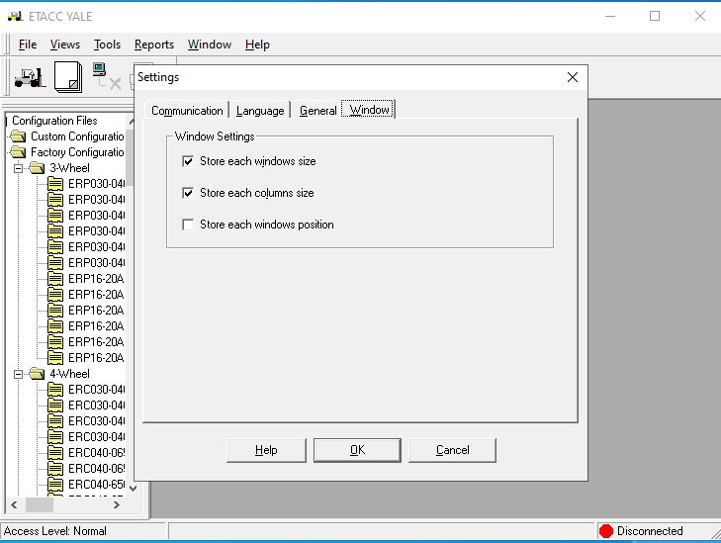Open the Window menu in menu bar
721x543 pixels.
pos(210,45)
